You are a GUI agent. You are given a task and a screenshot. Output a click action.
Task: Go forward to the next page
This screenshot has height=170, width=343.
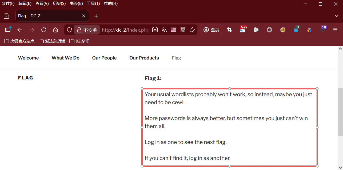click(32, 30)
